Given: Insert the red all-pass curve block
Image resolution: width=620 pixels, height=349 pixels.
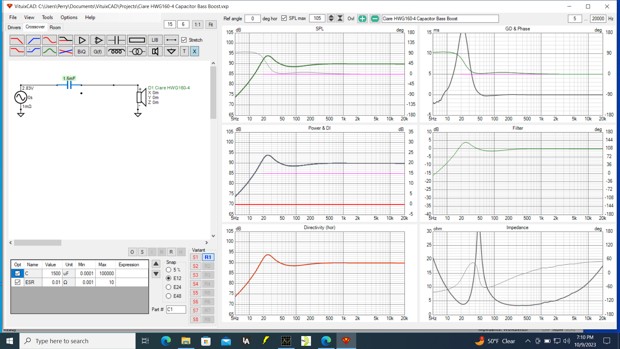Looking at the screenshot, I should point(49,40).
